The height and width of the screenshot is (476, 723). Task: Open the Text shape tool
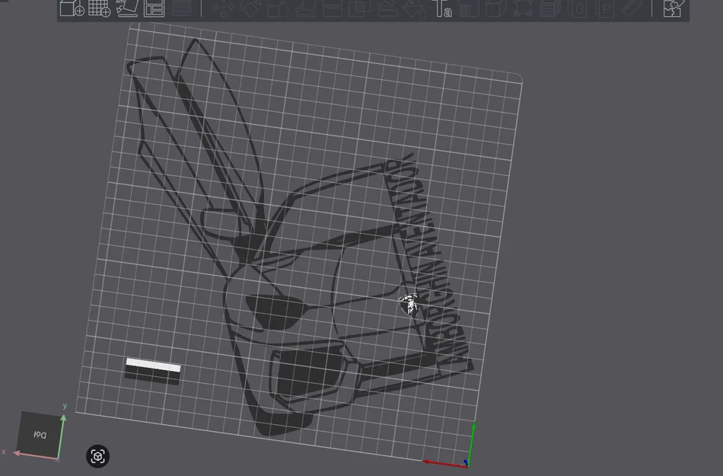pyautogui.click(x=441, y=8)
